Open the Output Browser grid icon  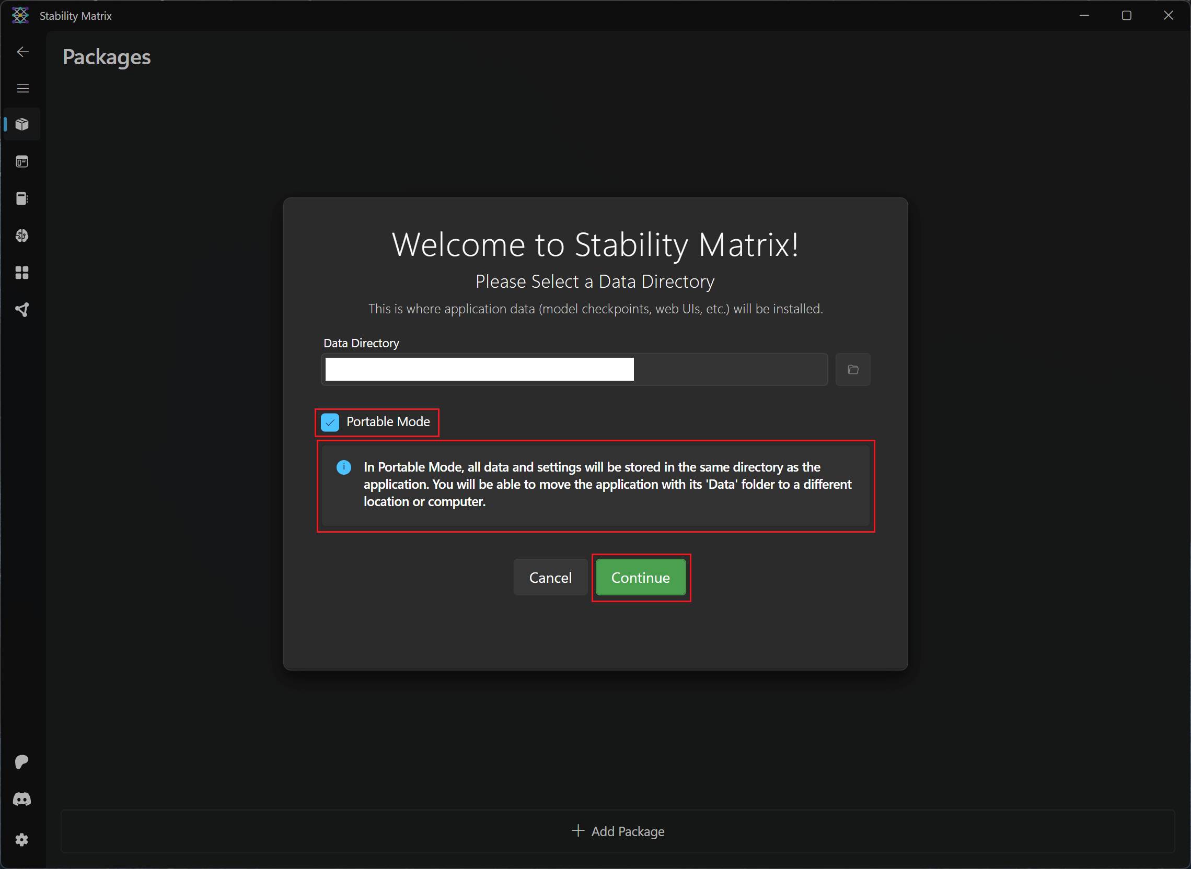[21, 272]
